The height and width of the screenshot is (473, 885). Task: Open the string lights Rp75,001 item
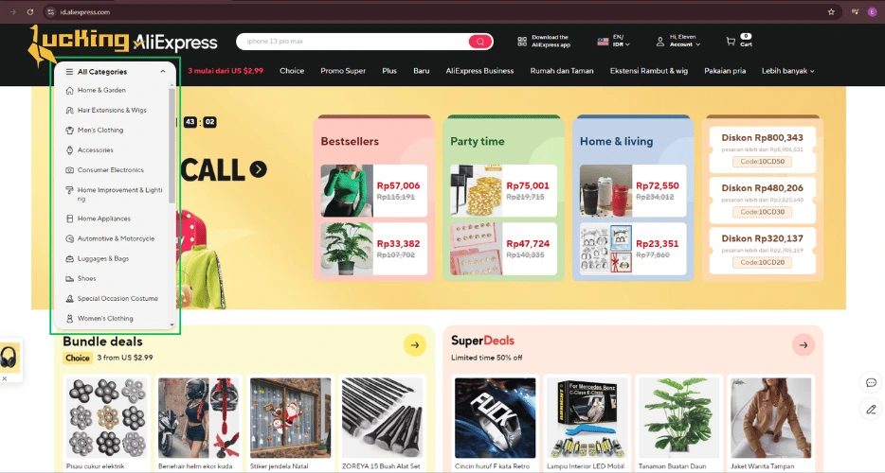pyautogui.click(x=503, y=190)
